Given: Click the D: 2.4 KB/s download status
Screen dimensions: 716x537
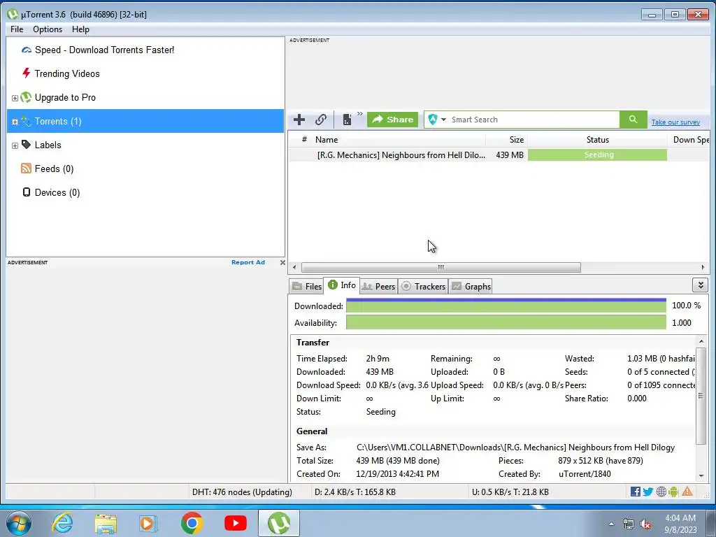Looking at the screenshot, I should [x=355, y=492].
